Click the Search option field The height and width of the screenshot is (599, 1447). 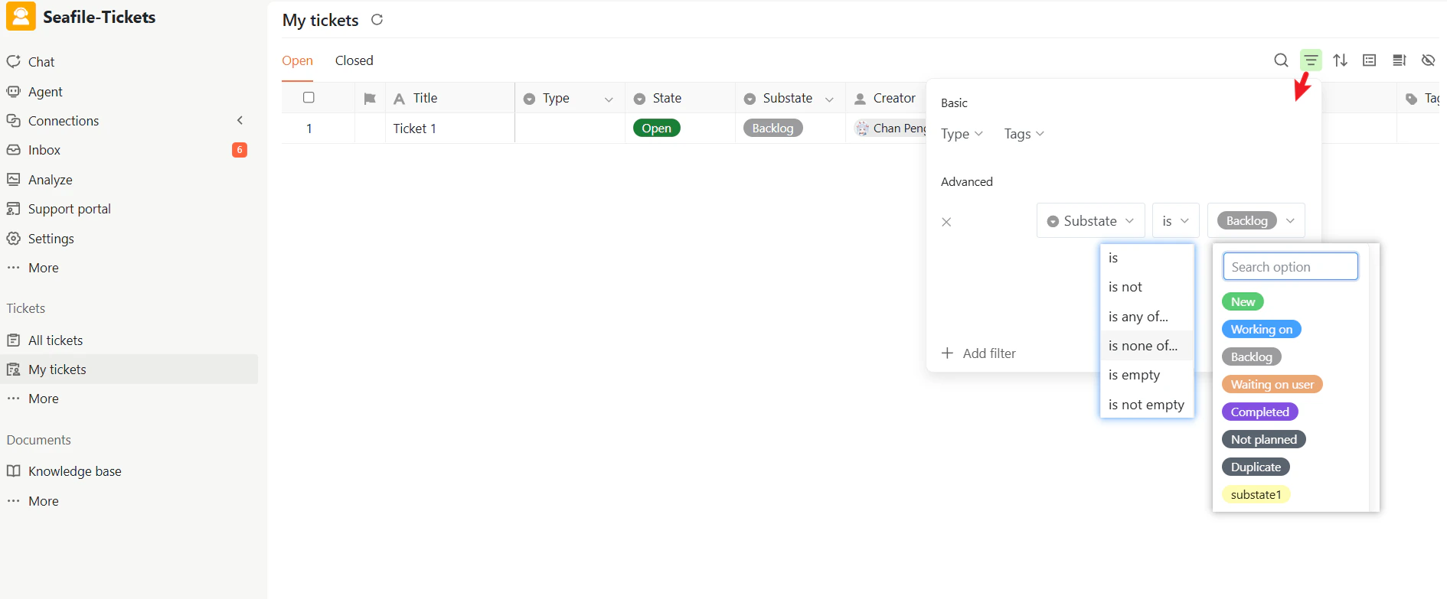(x=1290, y=267)
